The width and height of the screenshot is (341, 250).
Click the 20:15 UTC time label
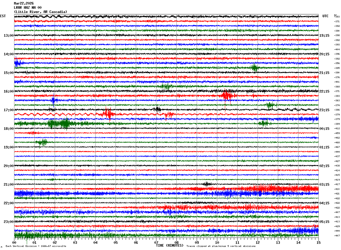(324, 54)
